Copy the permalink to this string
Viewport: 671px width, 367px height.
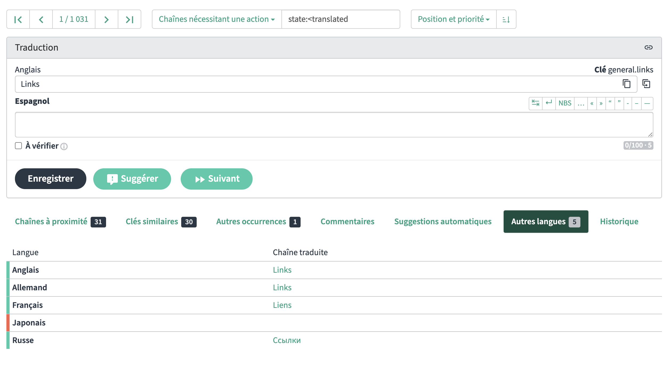click(649, 47)
